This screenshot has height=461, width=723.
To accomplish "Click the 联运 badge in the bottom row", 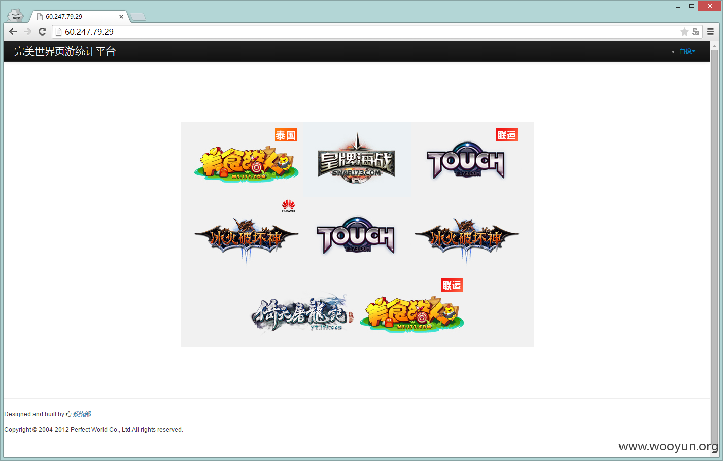I will coord(452,286).
